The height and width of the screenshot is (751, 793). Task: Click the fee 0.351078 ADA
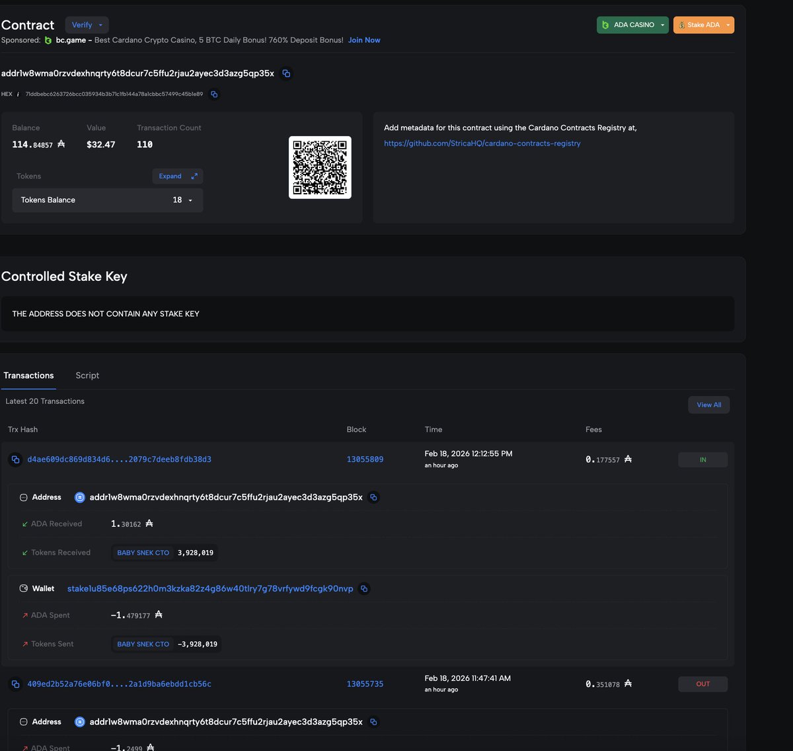(x=609, y=684)
